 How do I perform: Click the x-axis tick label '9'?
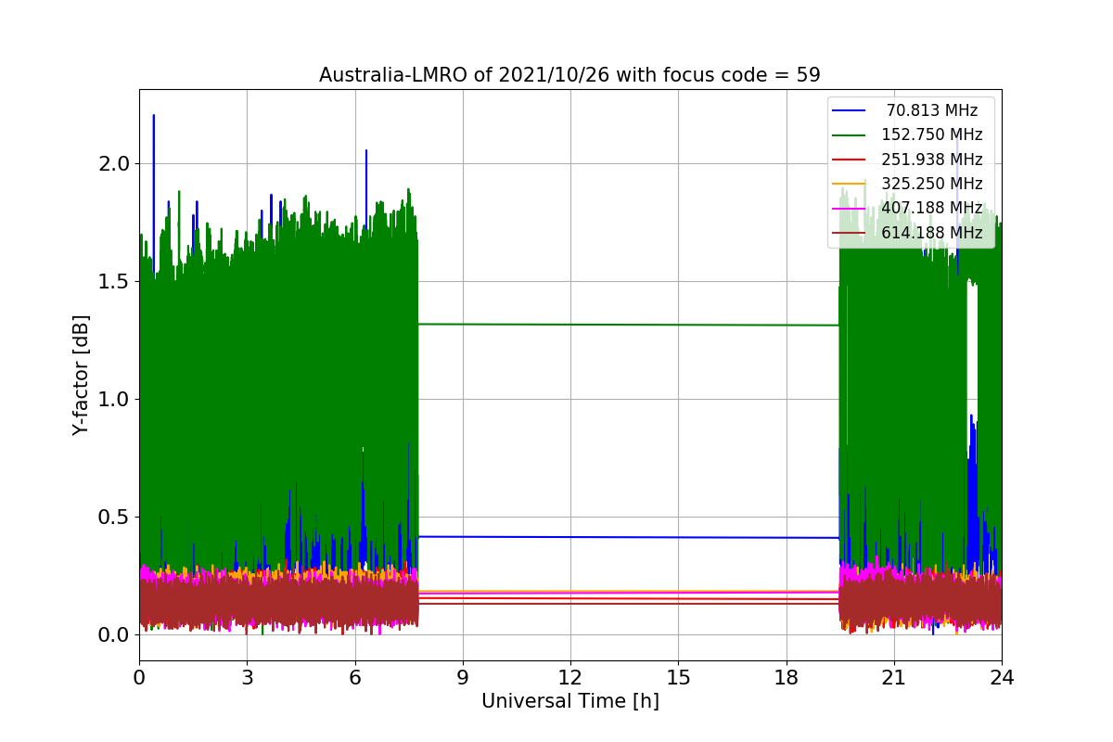pyautogui.click(x=463, y=677)
